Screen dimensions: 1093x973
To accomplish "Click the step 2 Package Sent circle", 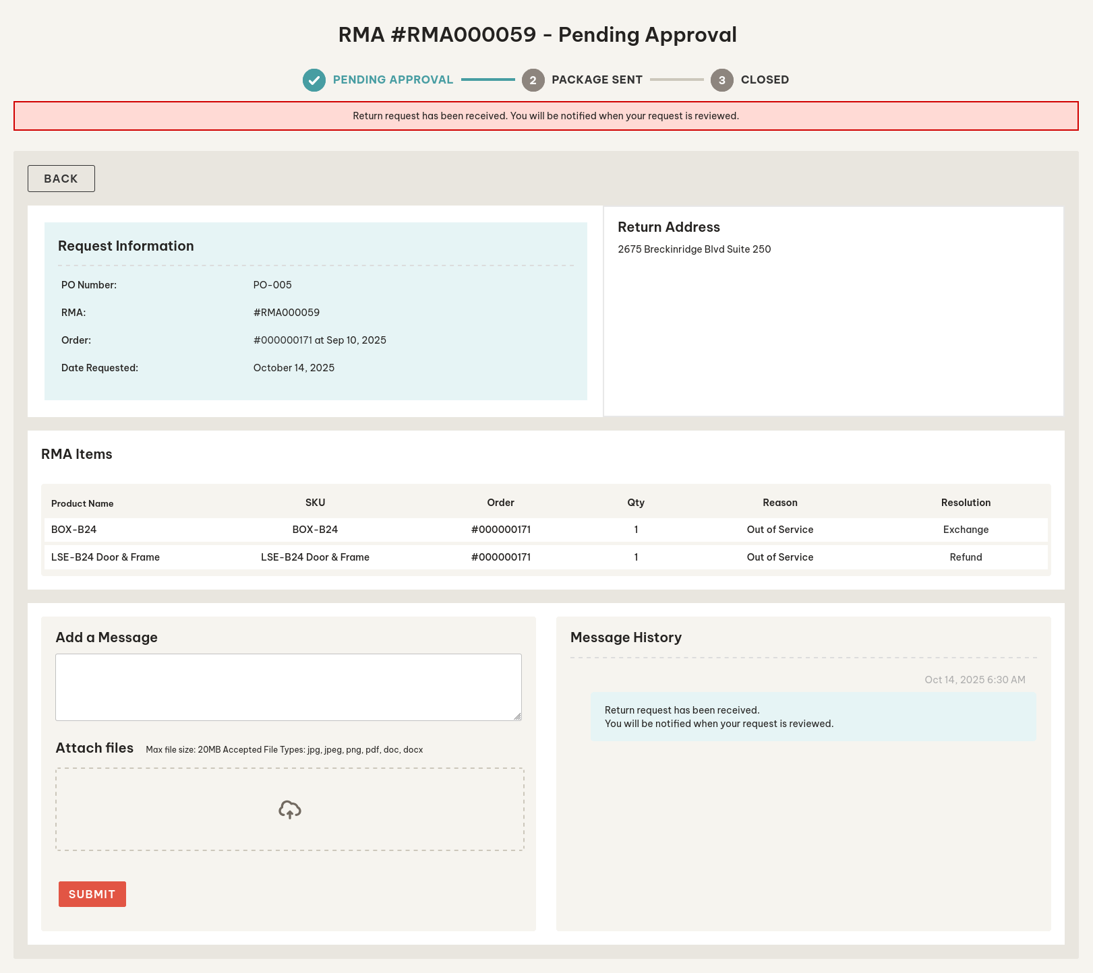I will point(533,80).
